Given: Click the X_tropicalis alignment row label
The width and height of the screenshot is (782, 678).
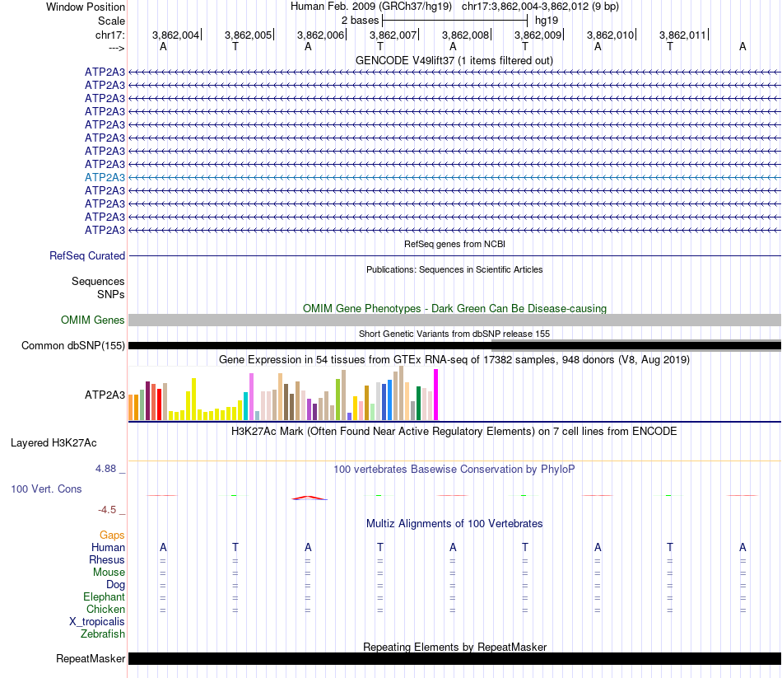Looking at the screenshot, I should [x=97, y=622].
